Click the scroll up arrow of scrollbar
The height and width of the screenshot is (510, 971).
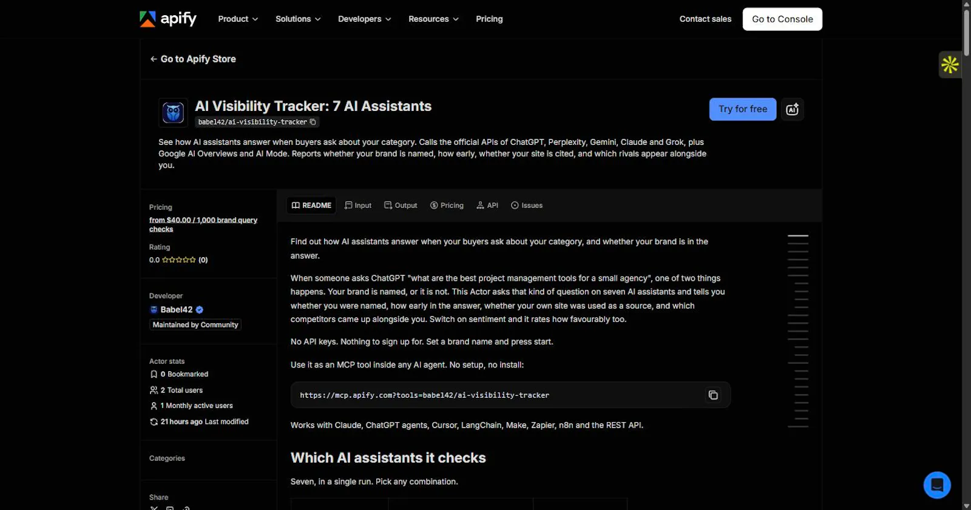click(966, 4)
